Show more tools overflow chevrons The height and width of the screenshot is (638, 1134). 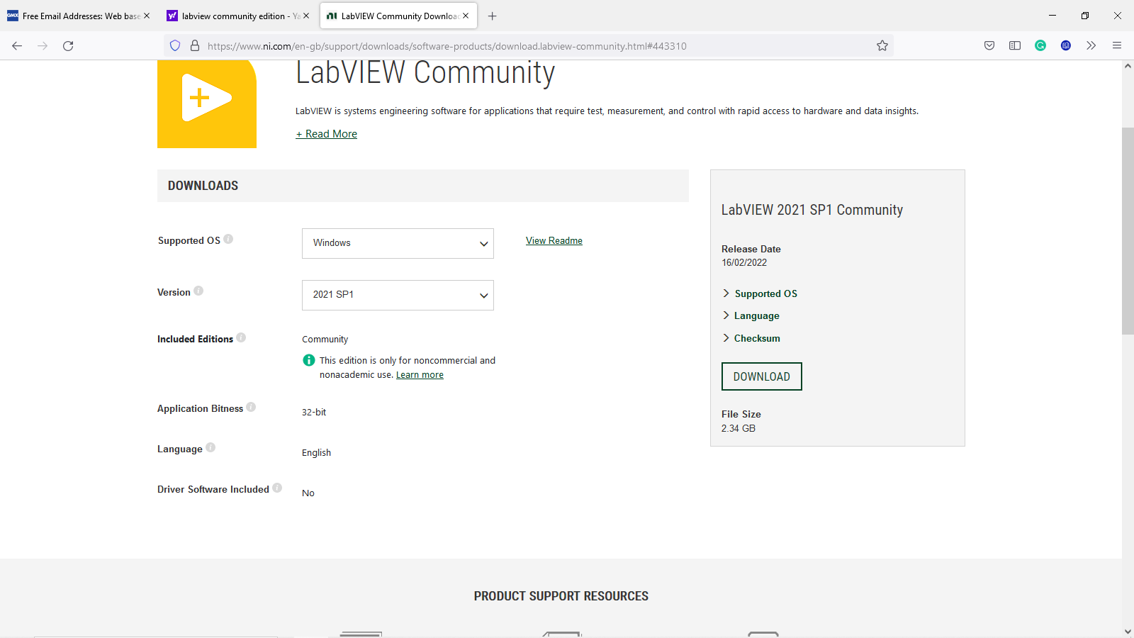click(x=1091, y=45)
